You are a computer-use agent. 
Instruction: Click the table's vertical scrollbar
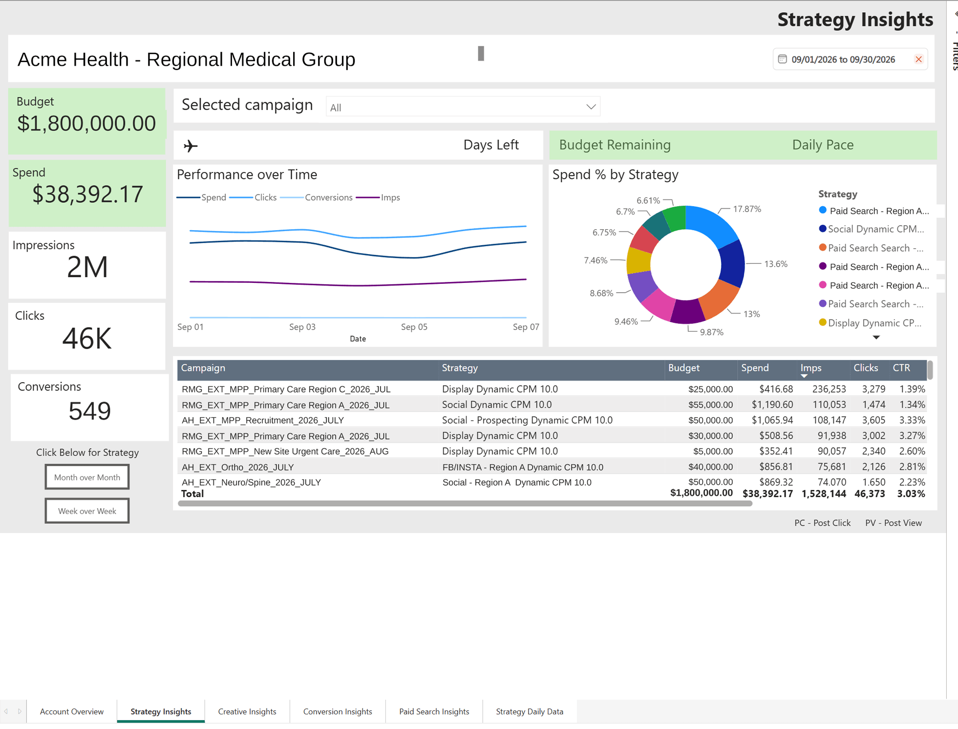[x=930, y=370]
